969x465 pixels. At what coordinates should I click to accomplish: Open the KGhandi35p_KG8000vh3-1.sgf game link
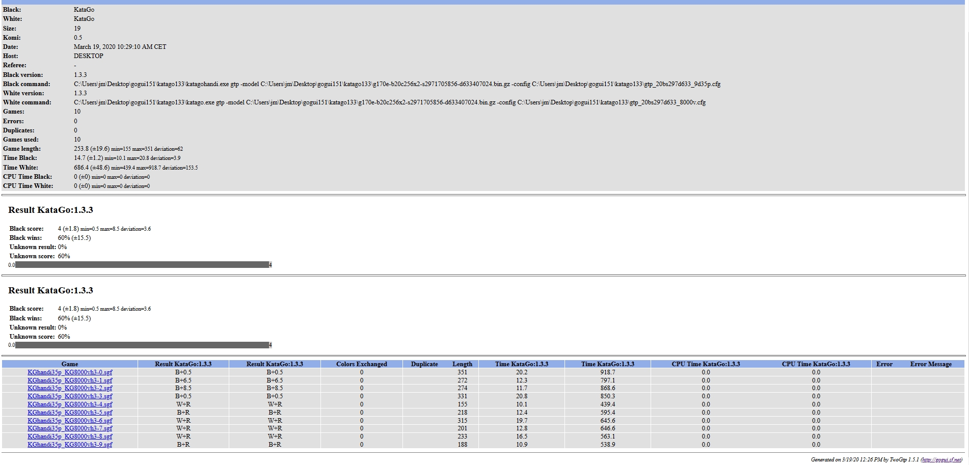coord(70,380)
